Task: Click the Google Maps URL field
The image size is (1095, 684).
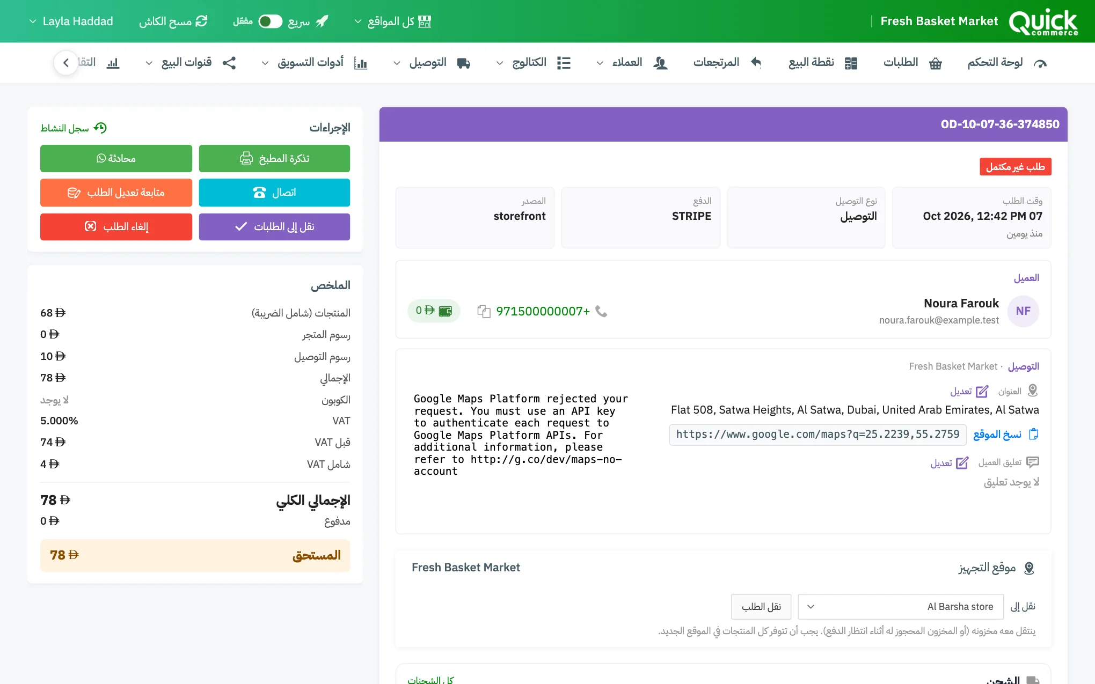Action: point(817,435)
